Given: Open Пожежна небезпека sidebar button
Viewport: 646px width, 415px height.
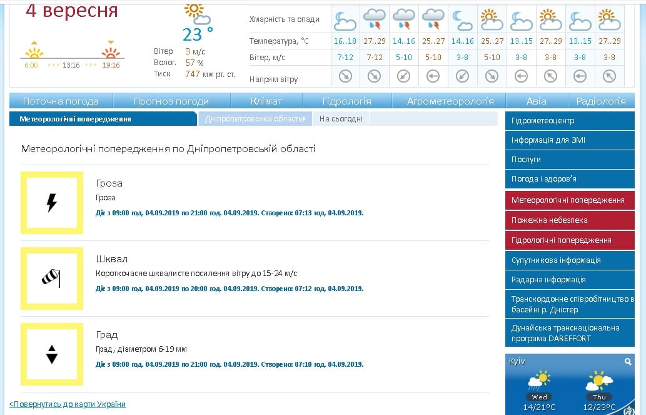Looking at the screenshot, I should [x=570, y=220].
